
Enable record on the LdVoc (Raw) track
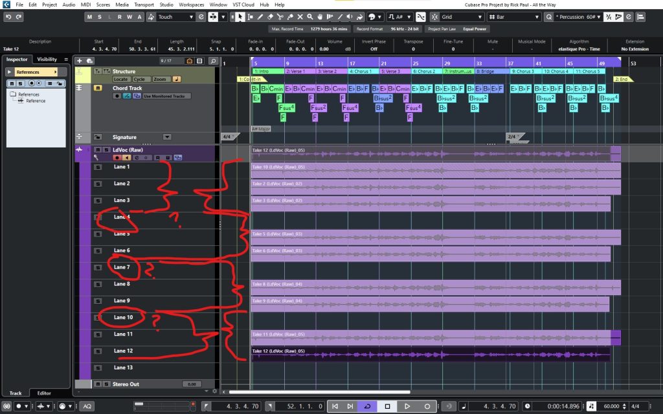117,157
